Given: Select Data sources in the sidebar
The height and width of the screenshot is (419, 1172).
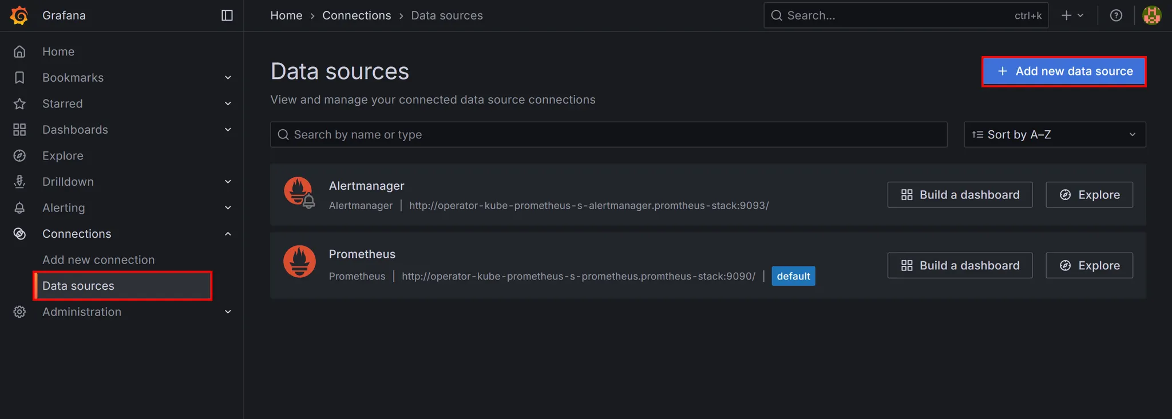Looking at the screenshot, I should coord(78,286).
